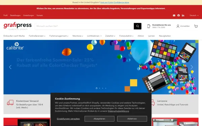Click the newsletter subscription banner text
This screenshot has height=126, width=202.
(101, 8)
